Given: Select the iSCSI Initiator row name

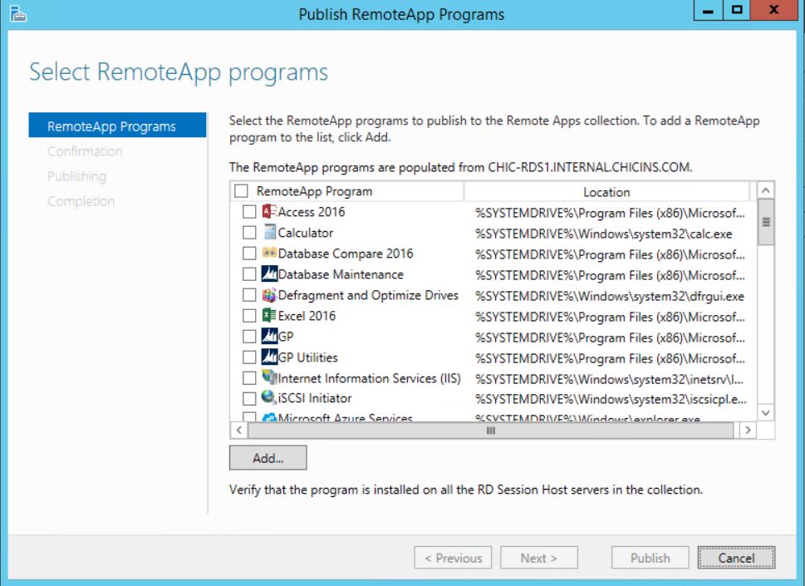Looking at the screenshot, I should [315, 398].
